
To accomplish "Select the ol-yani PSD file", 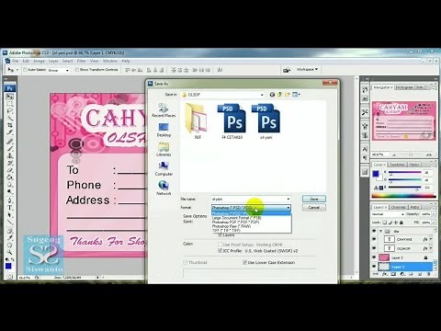I will tap(266, 121).
